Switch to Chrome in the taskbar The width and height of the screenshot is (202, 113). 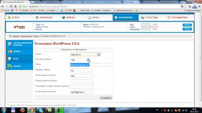pos(31,110)
